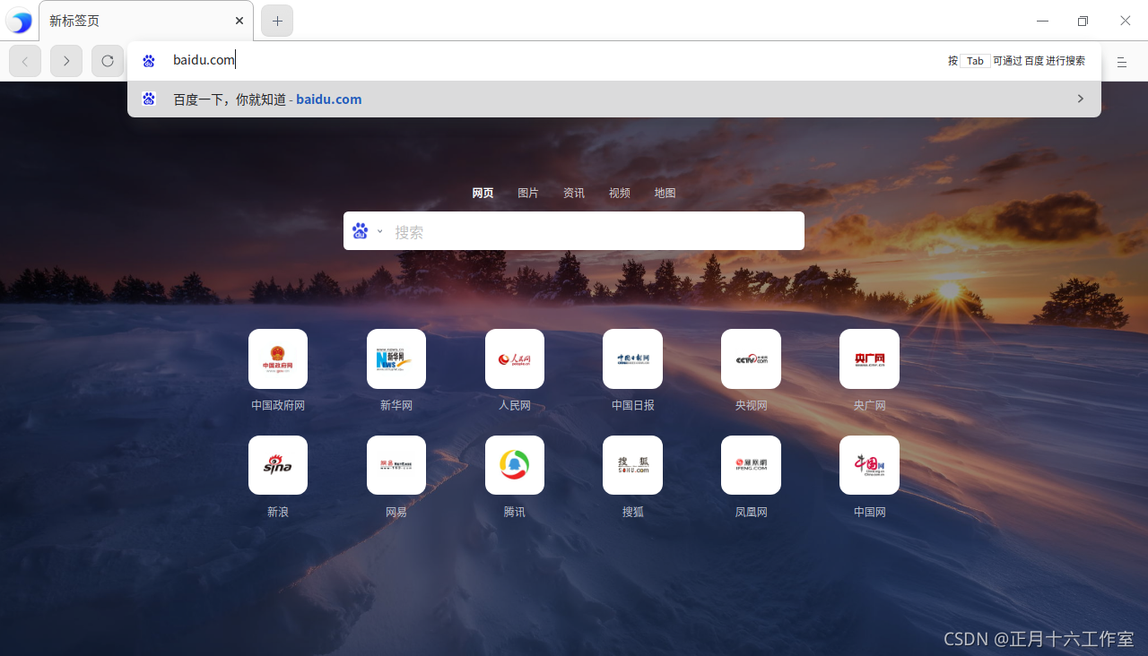Image resolution: width=1148 pixels, height=656 pixels.
Task: Click the 凤凰网 label text
Action: pos(751,512)
